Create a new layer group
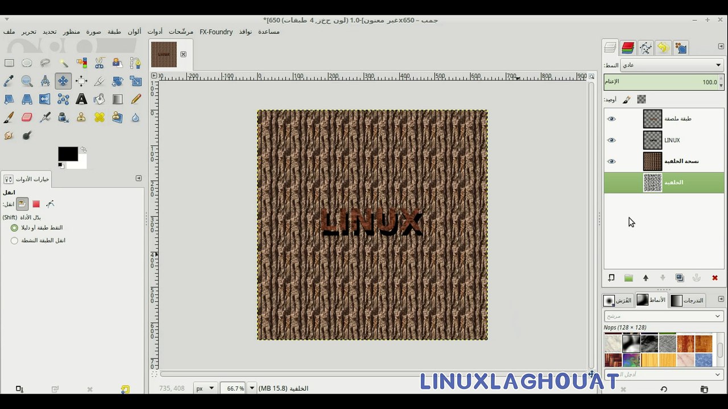The width and height of the screenshot is (728, 409). pos(628,278)
